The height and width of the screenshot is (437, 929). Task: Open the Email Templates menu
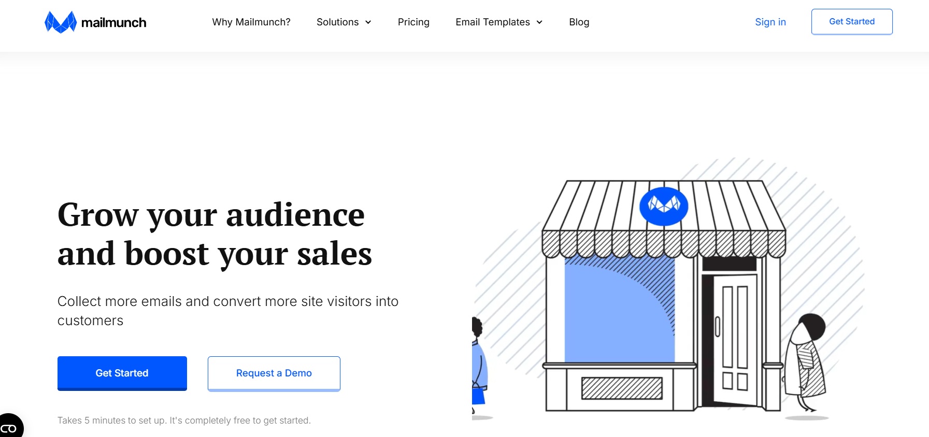pos(492,22)
